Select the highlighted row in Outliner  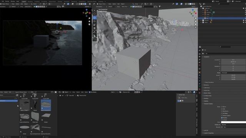coord(222,18)
